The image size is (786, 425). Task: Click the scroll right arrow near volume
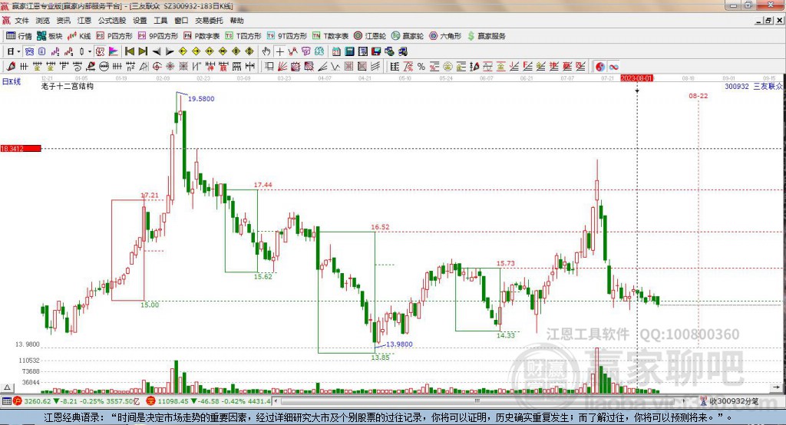(x=777, y=387)
